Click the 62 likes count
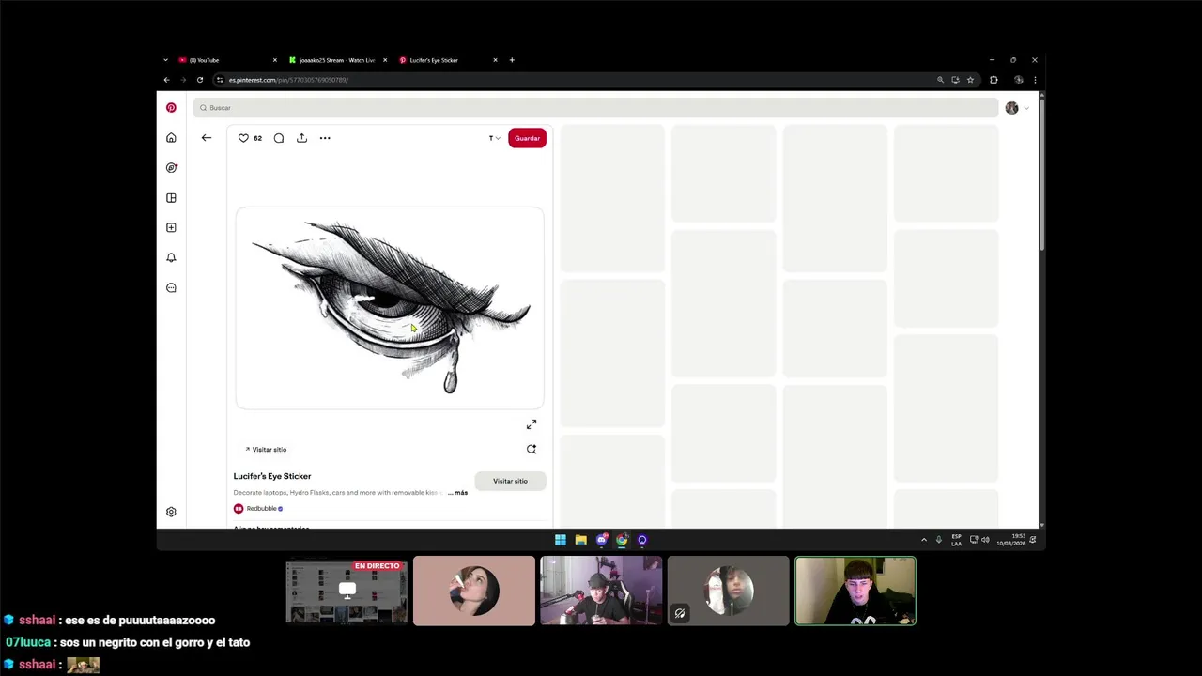Viewport: 1202px width, 676px height. tap(257, 138)
